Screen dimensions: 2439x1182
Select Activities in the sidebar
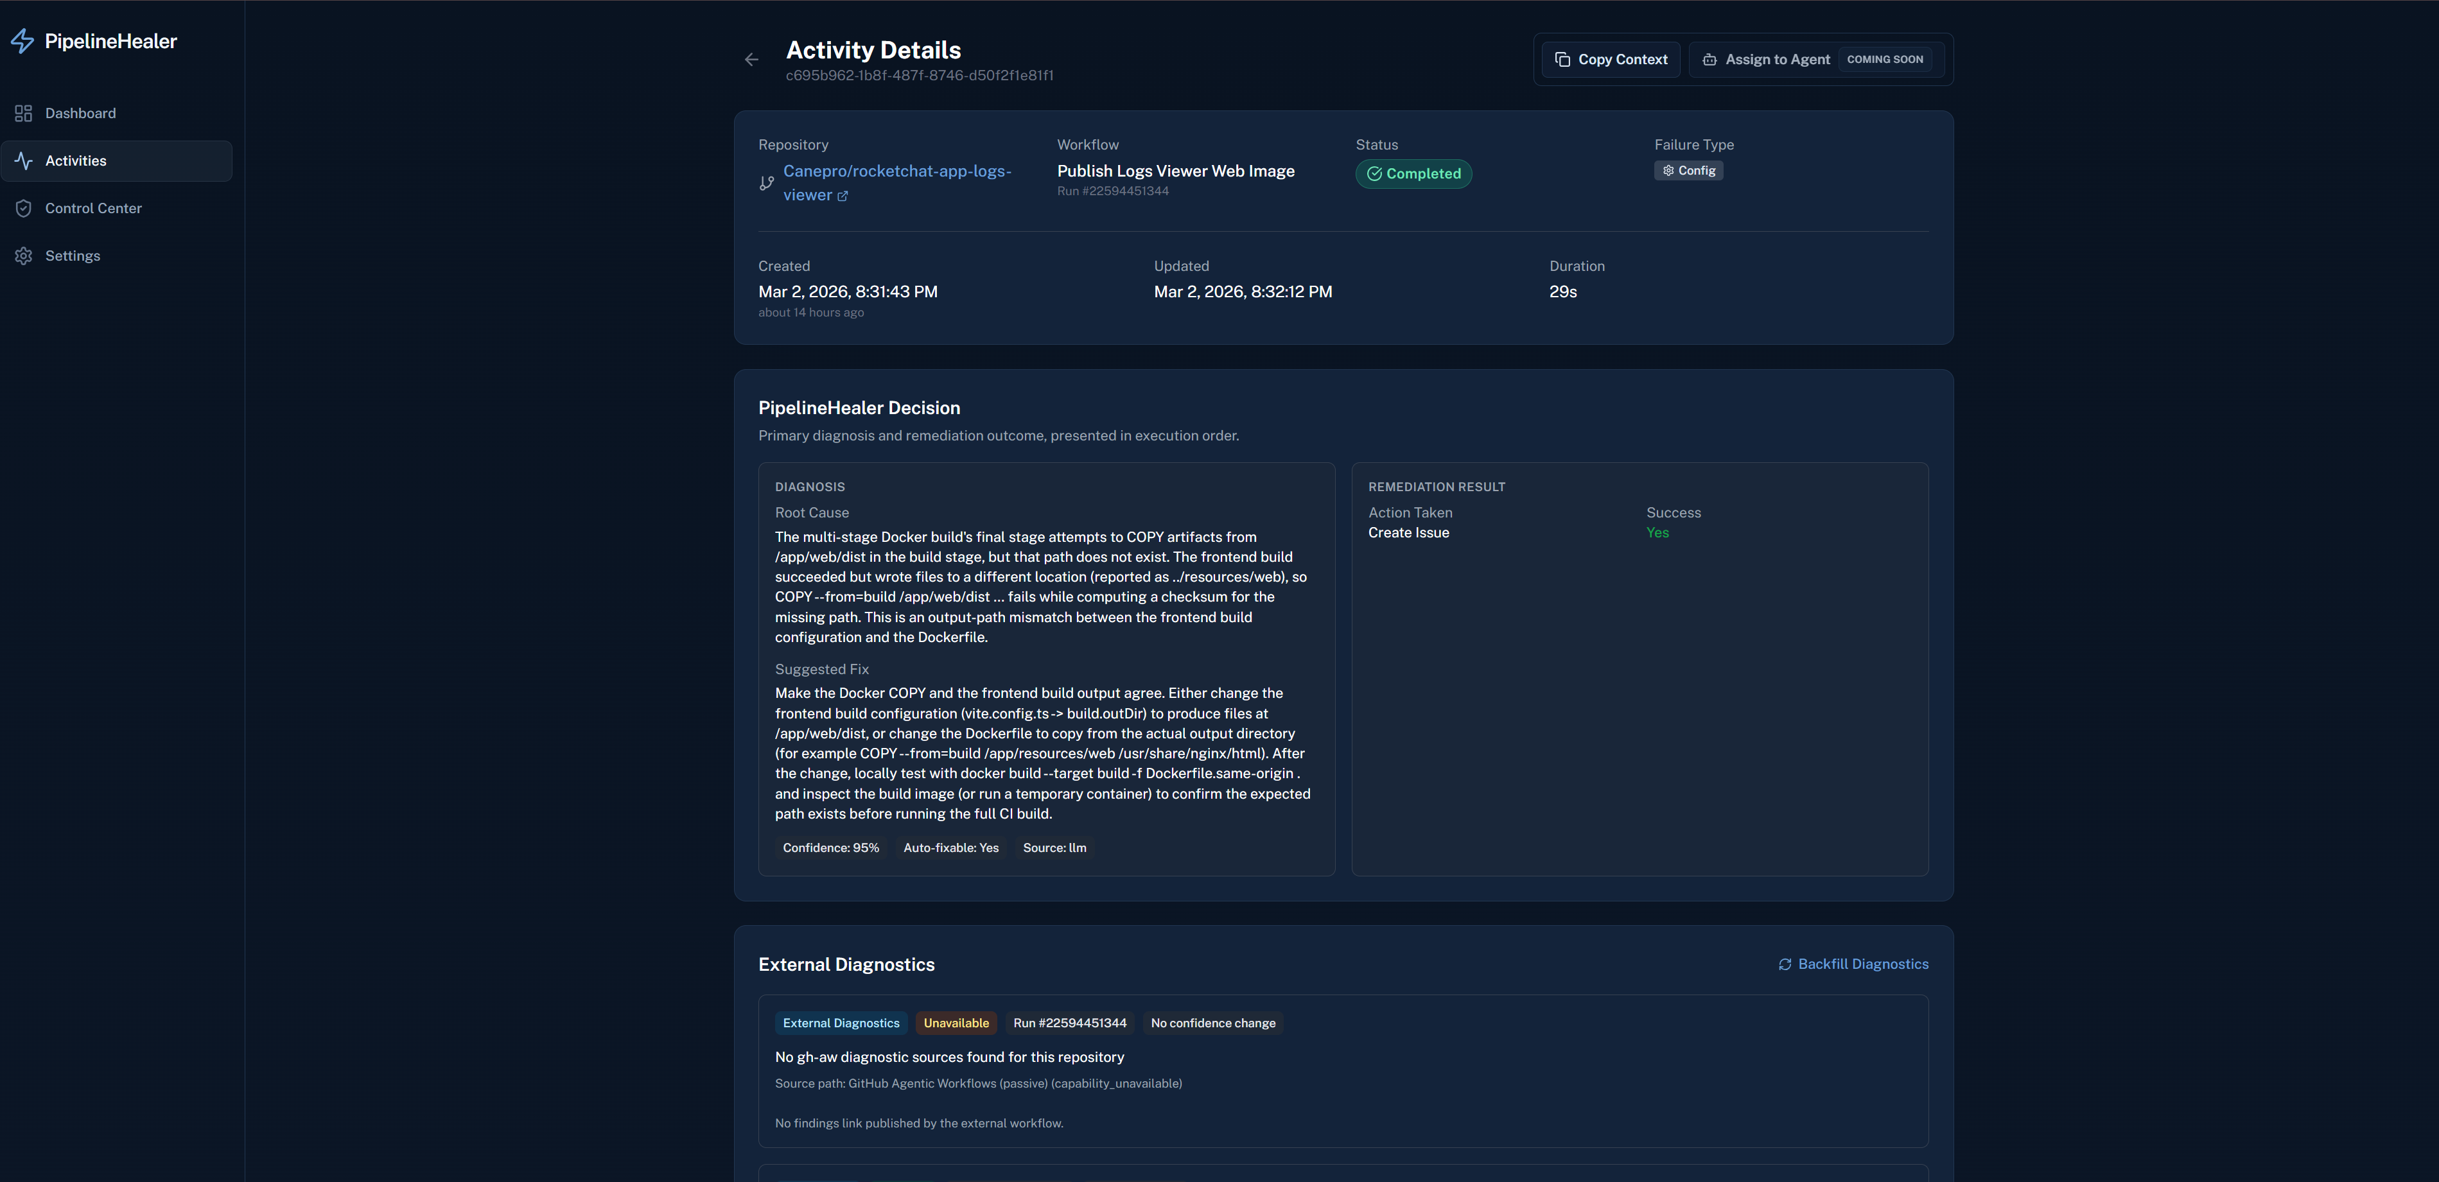click(x=116, y=161)
